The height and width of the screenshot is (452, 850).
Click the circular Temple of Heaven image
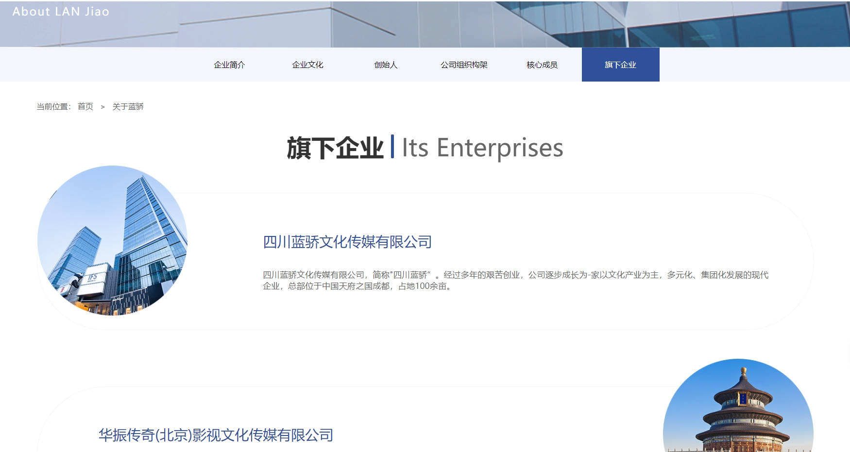pos(738,405)
